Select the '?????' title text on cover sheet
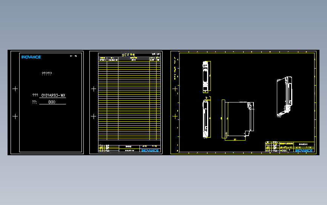 pos(47,73)
